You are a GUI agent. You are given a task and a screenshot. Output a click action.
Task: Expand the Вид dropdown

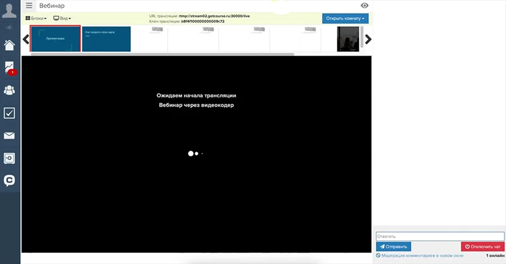(62, 19)
